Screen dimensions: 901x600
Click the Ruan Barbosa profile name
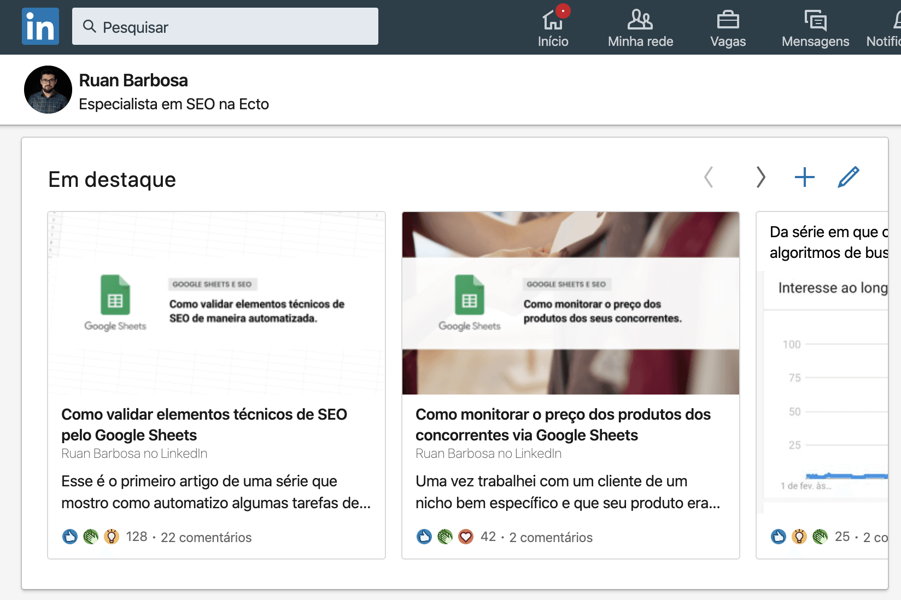(x=133, y=80)
